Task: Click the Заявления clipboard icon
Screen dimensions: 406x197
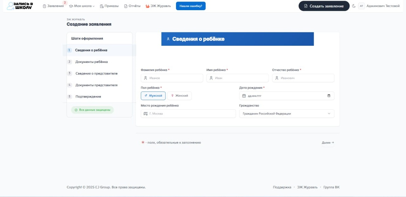Action: pyautogui.click(x=44, y=6)
